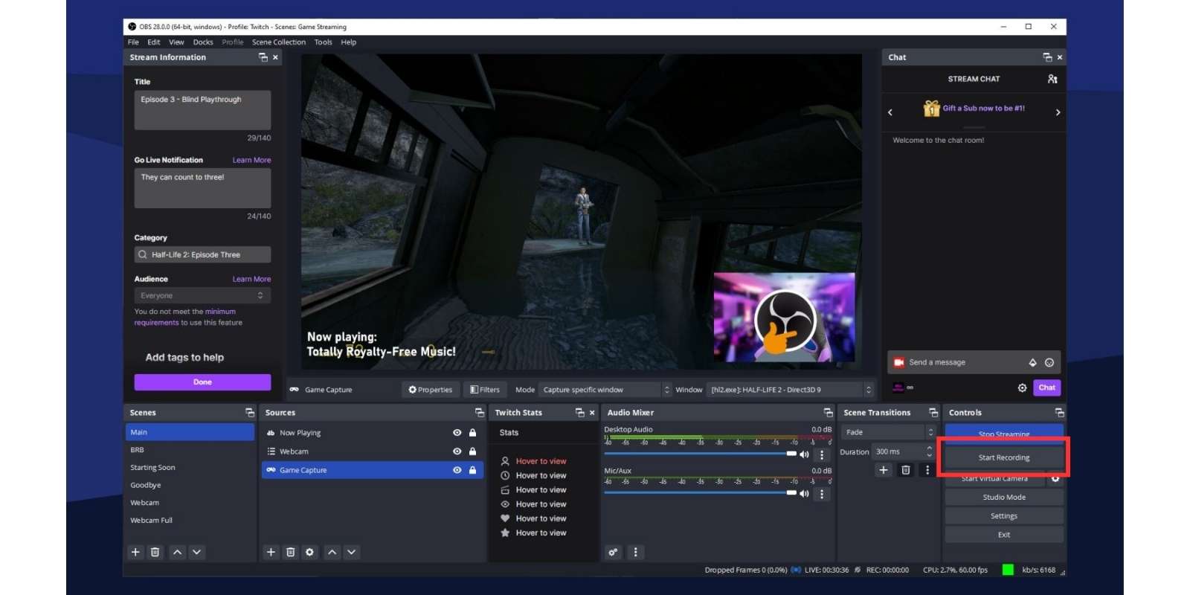Mute the Desktop Audio speaker icon

point(804,454)
